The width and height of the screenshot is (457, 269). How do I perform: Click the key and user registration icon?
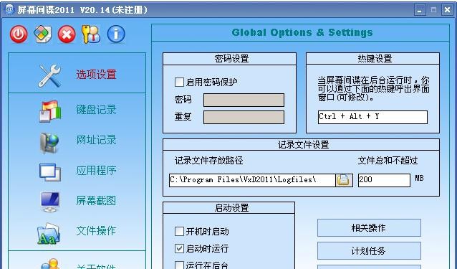coord(91,34)
